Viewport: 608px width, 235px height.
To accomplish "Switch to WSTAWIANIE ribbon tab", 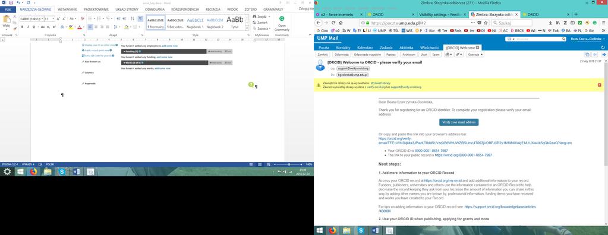I will click(67, 9).
